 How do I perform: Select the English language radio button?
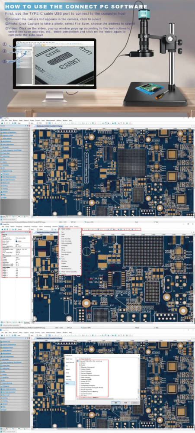(80, 365)
